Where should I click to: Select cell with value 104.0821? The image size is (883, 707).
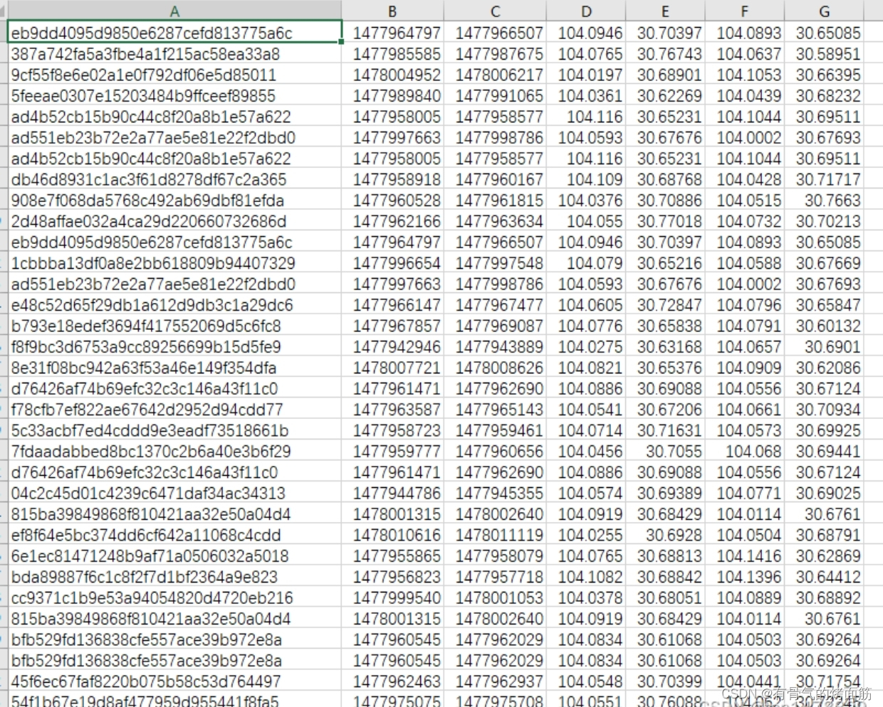(x=586, y=368)
